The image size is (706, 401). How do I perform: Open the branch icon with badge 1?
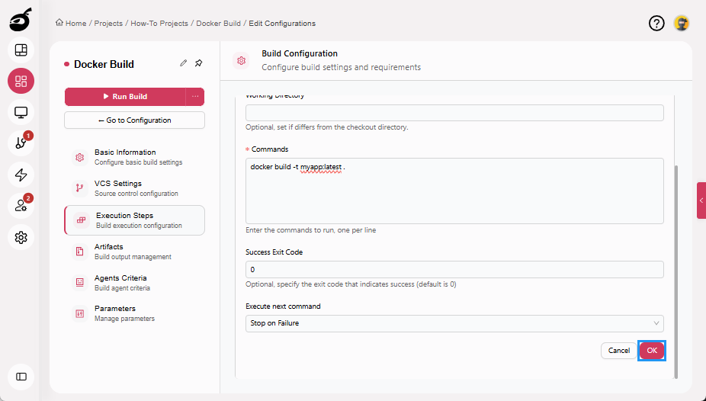pyautogui.click(x=21, y=143)
